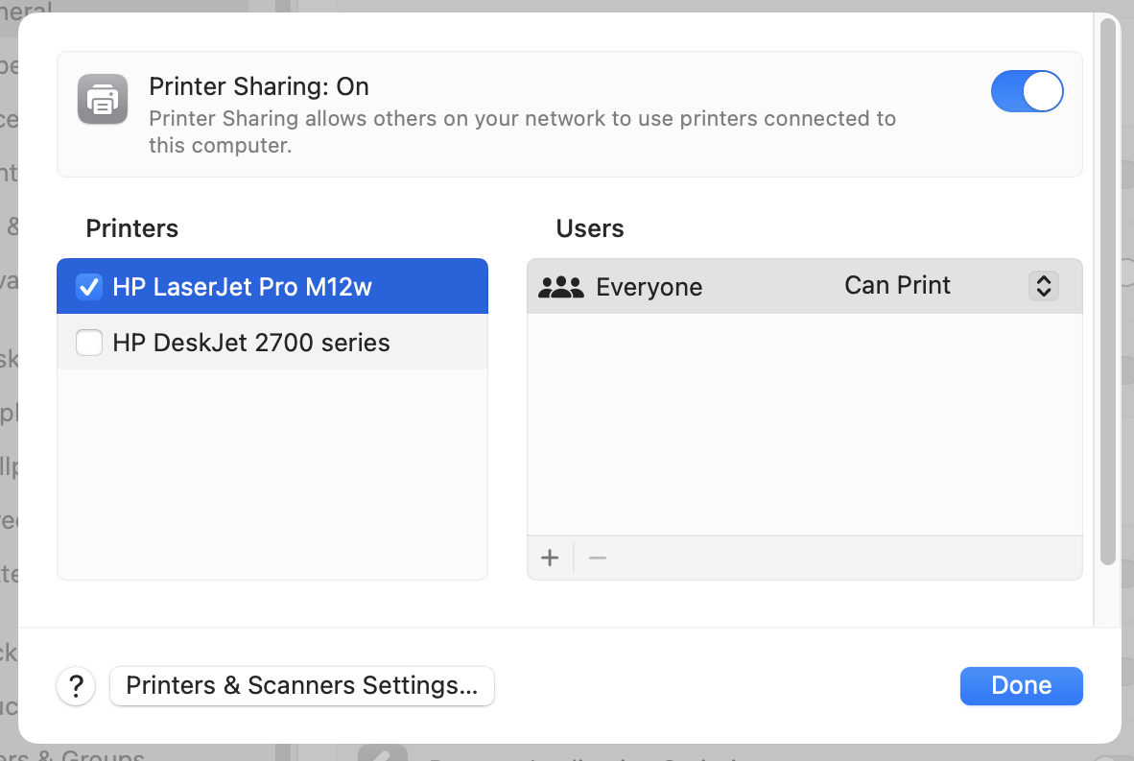
Task: Click the Users section header
Action: point(589,228)
